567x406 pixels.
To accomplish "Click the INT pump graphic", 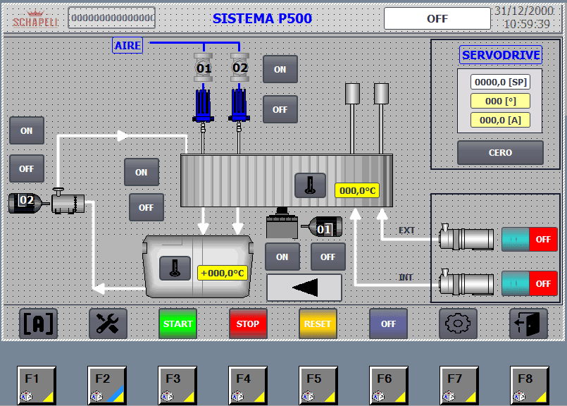I will (466, 282).
